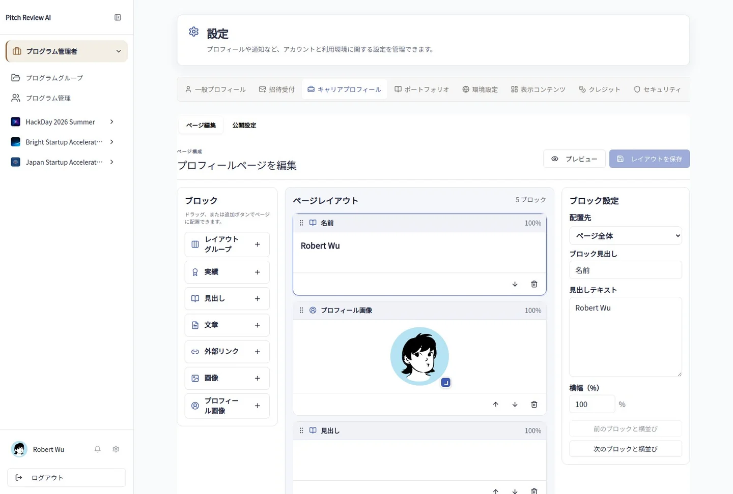Screen dimensions: 733x494
Task: Click the 横幅 percentage field
Action: [x=592, y=405]
